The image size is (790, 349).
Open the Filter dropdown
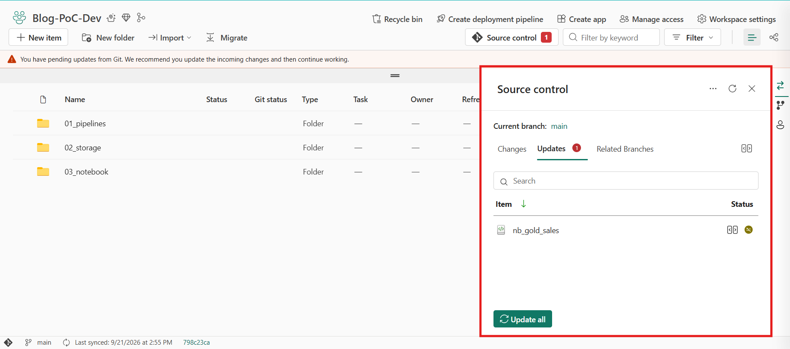click(x=692, y=37)
